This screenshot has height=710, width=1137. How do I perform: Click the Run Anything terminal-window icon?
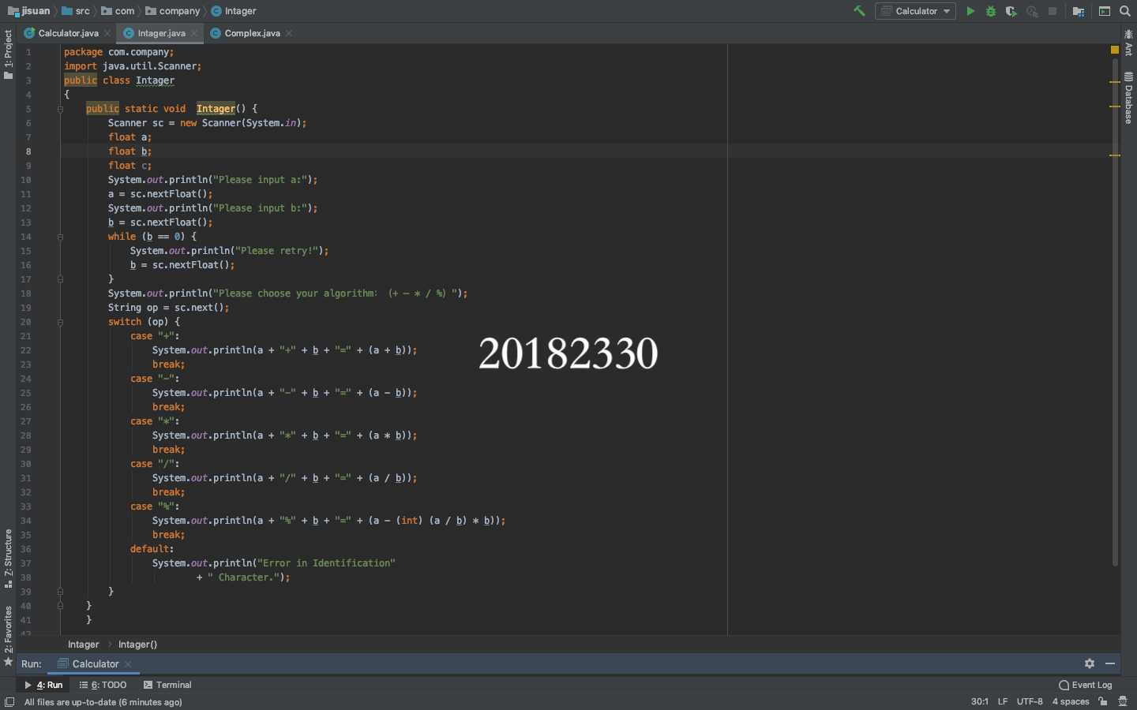click(x=1105, y=11)
